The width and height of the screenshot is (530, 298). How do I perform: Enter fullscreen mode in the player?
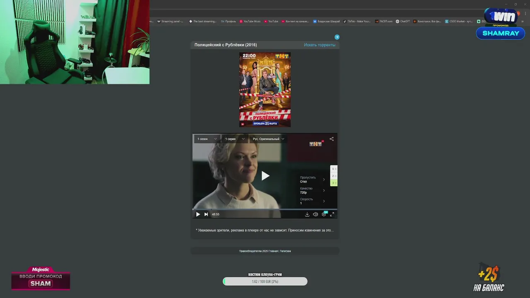(332, 214)
